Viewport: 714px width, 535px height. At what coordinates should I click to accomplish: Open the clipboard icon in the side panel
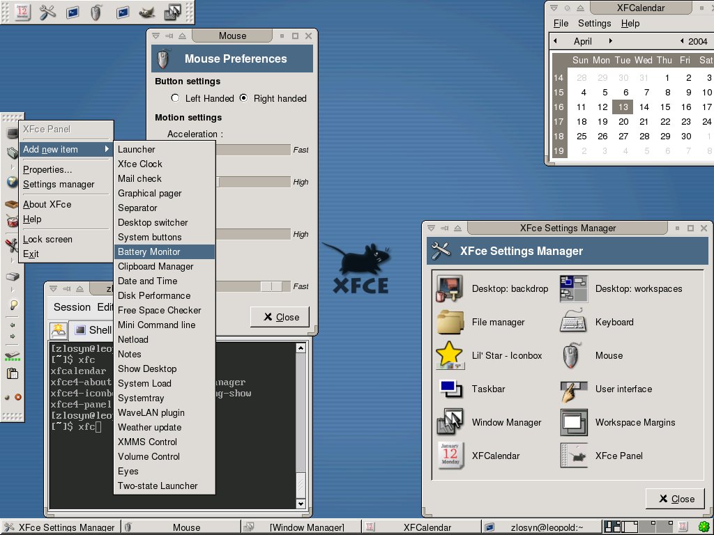[13, 374]
